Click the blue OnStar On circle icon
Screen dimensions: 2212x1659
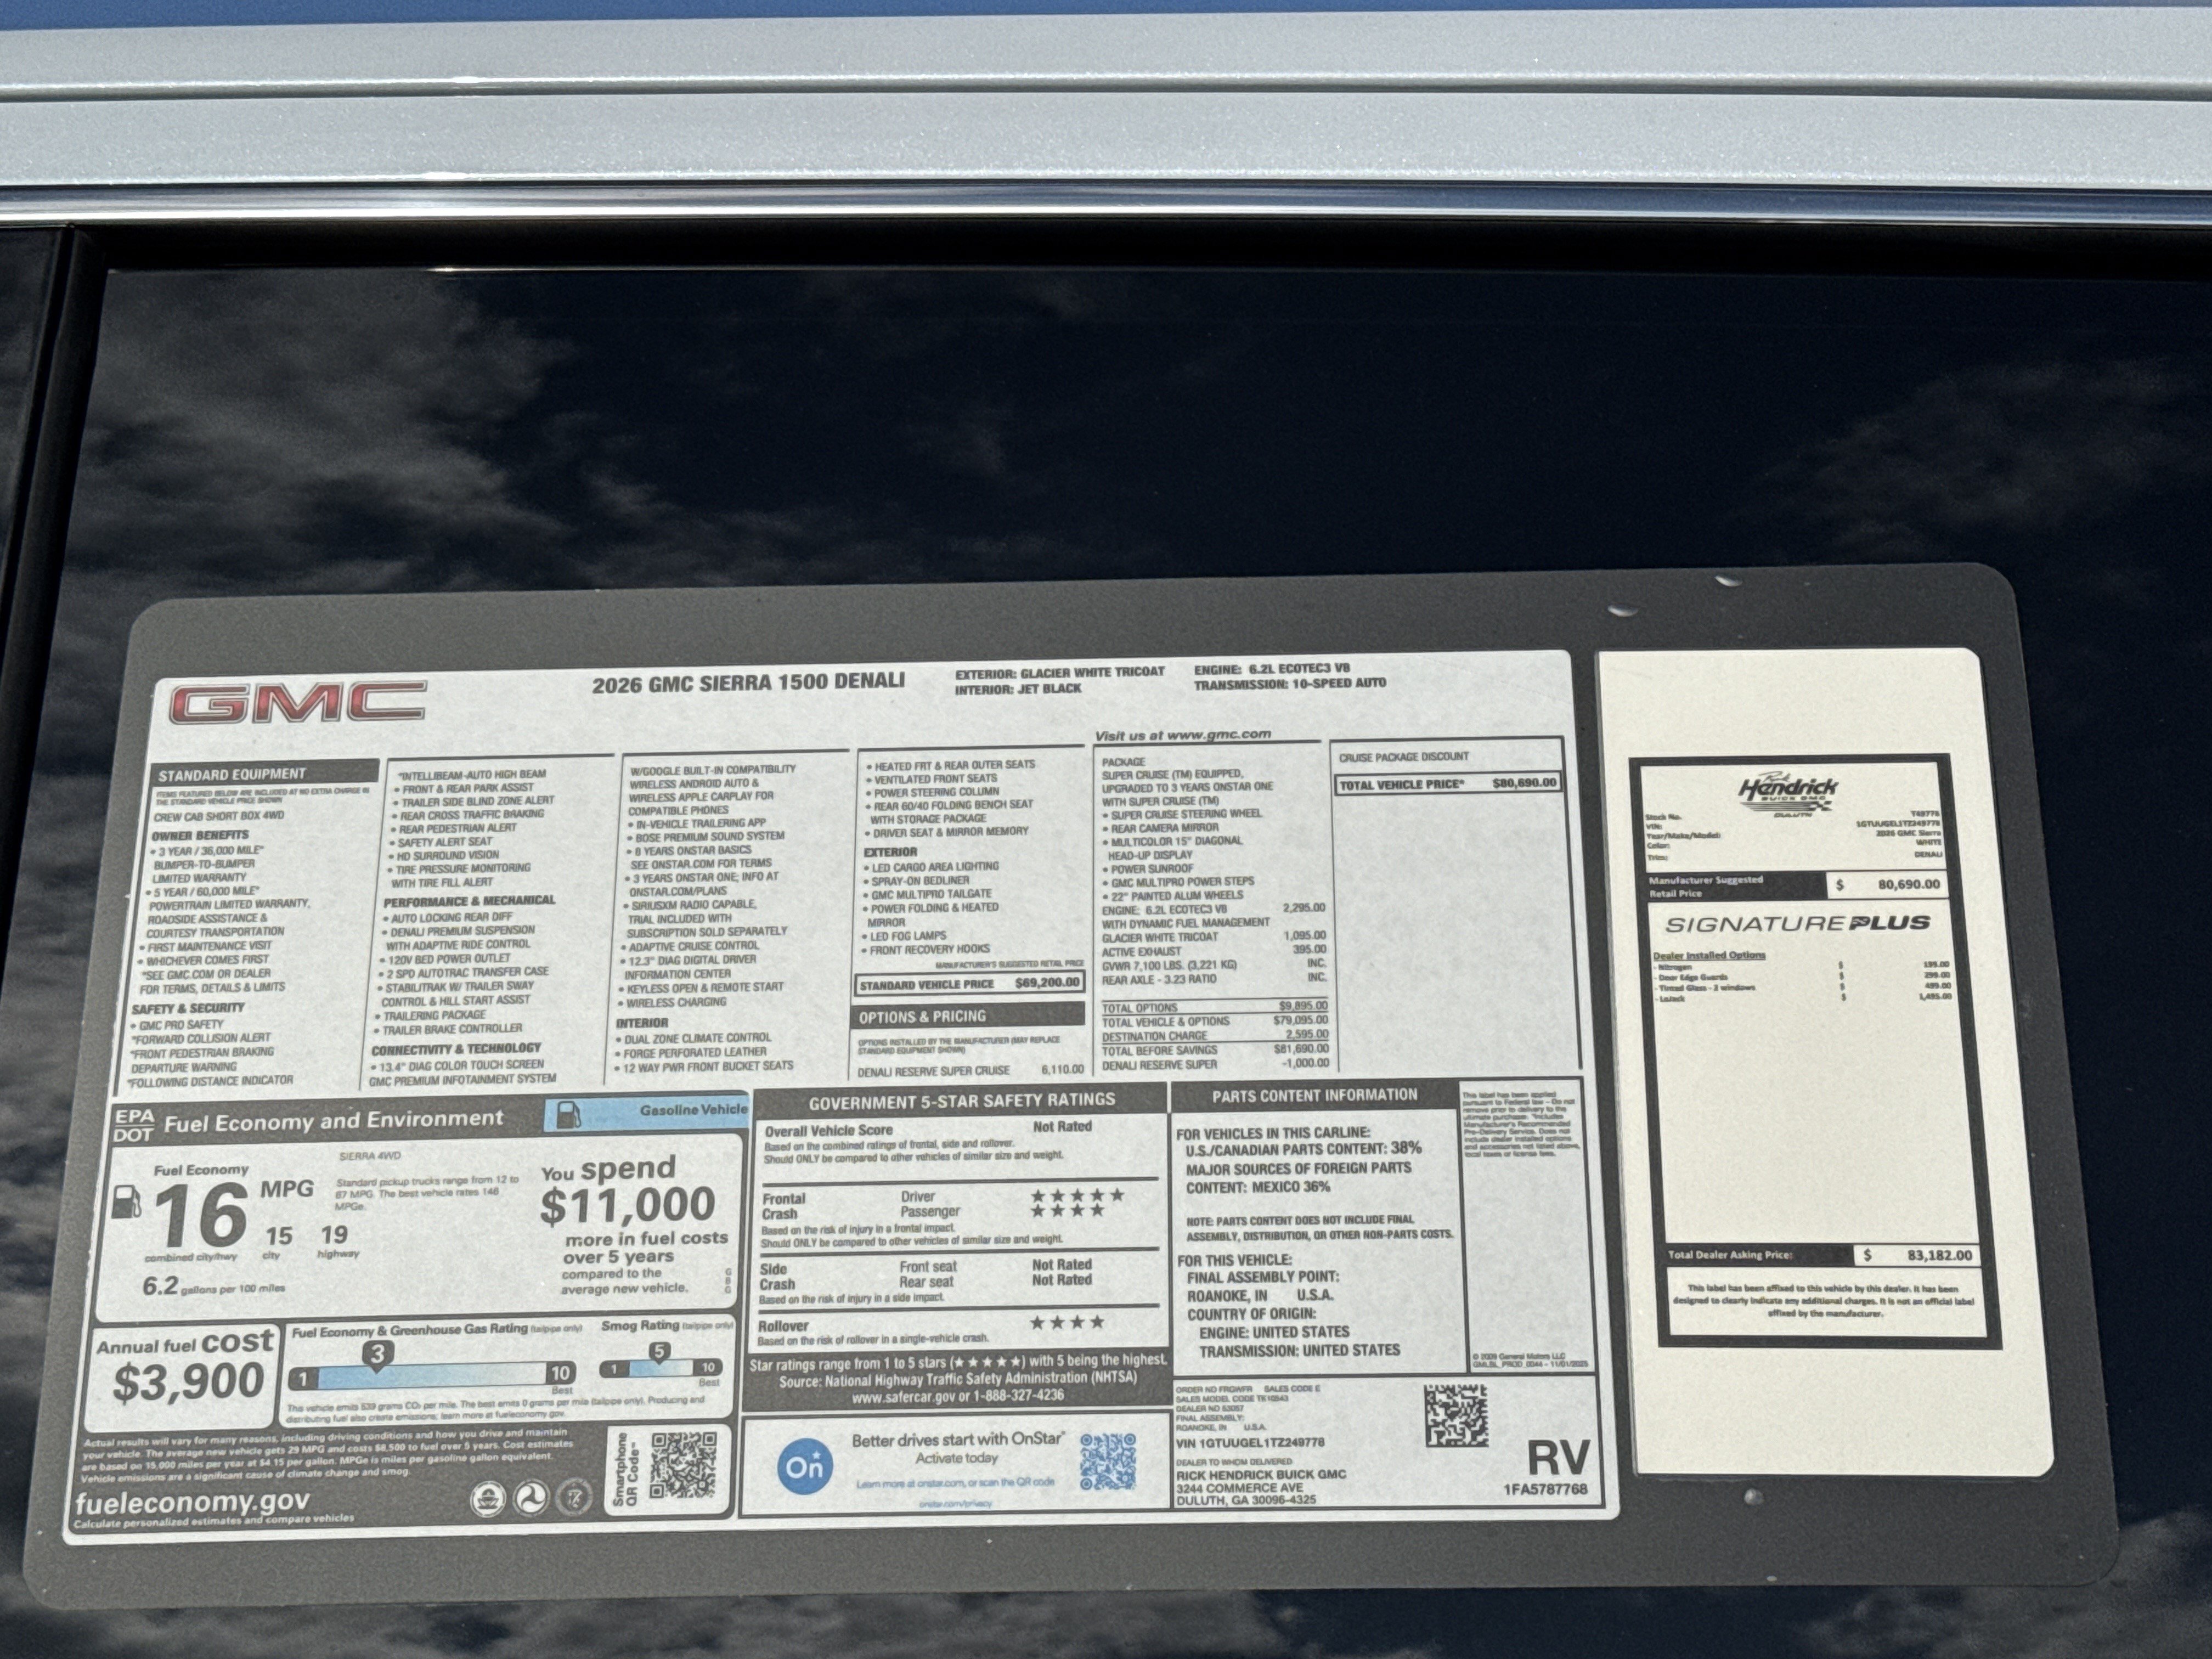click(804, 1467)
